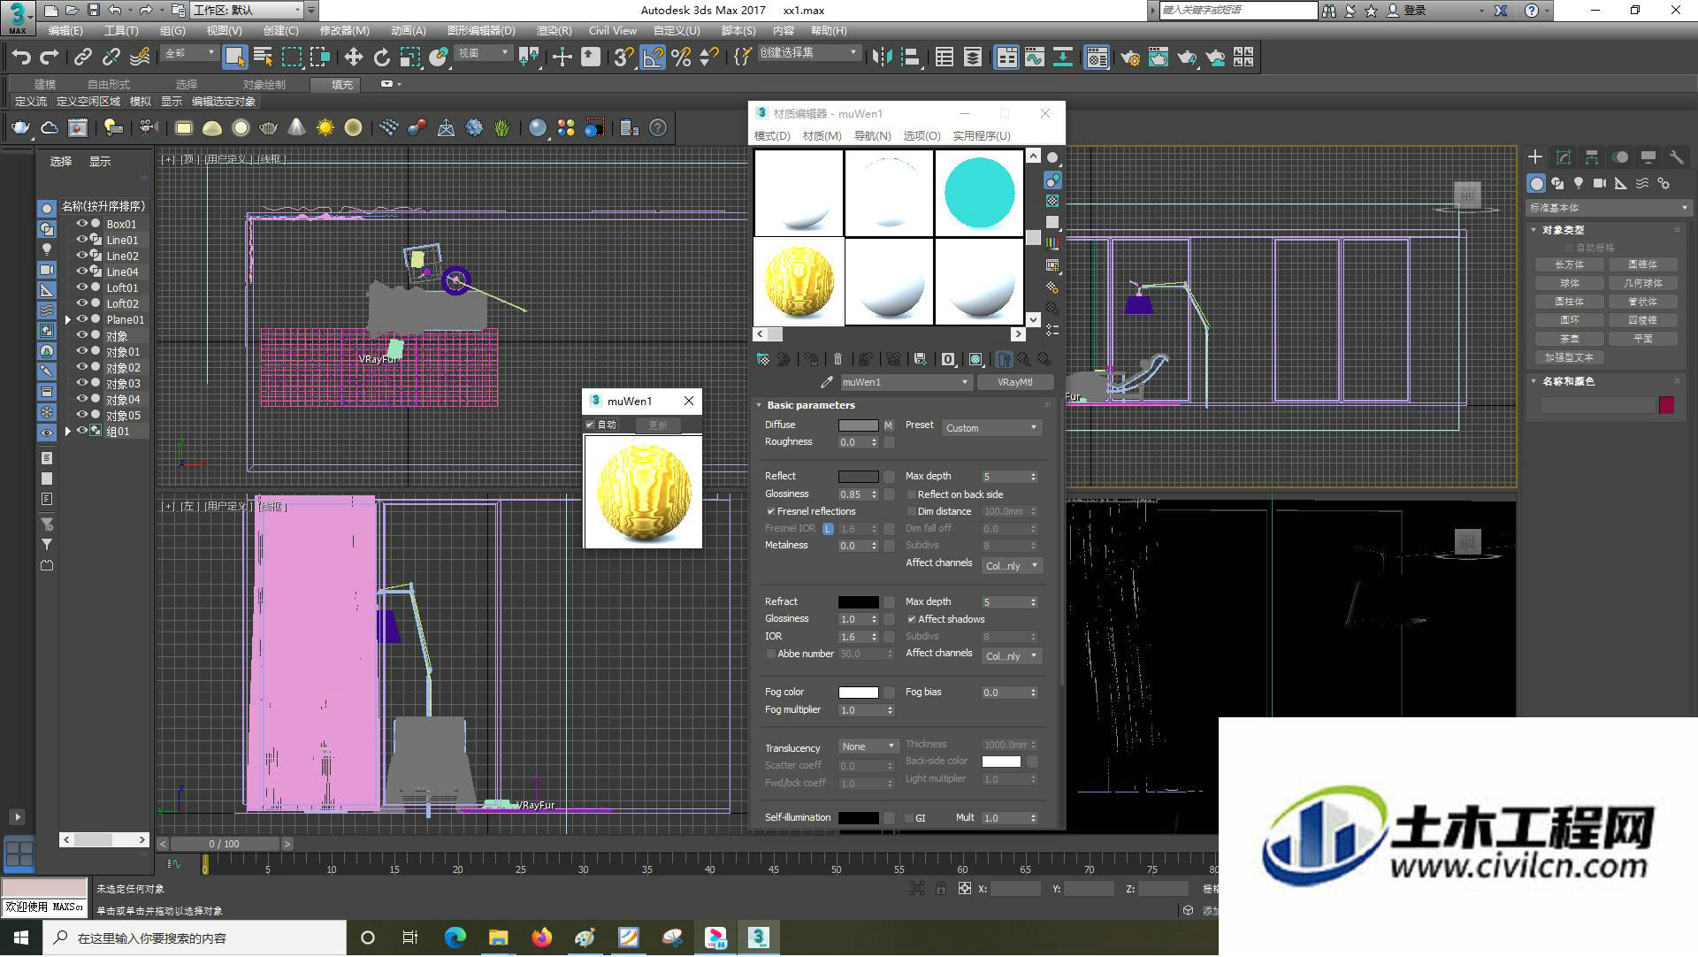Expand the Plane01 tree item
This screenshot has height=957, width=1698.
point(67,319)
